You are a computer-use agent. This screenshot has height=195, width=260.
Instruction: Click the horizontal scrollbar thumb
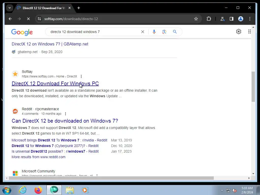coord(111,178)
